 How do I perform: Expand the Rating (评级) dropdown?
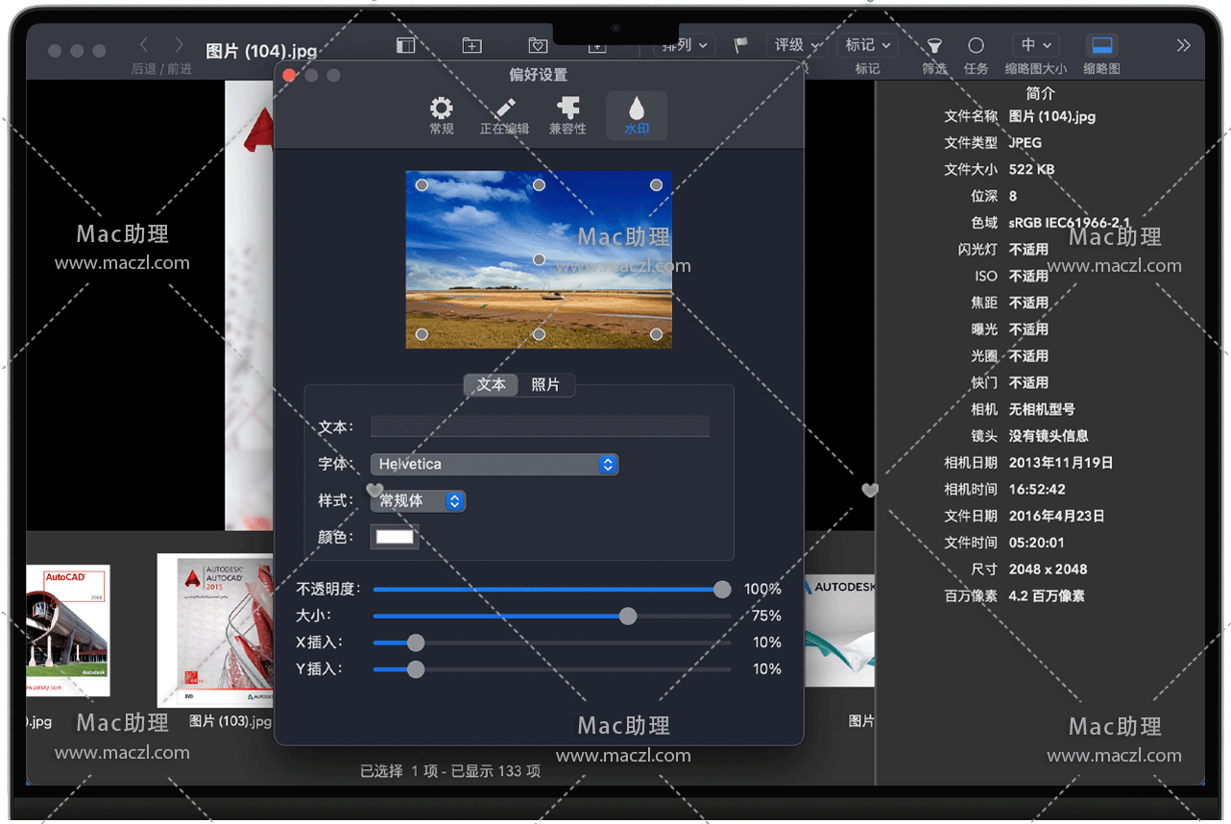797,45
